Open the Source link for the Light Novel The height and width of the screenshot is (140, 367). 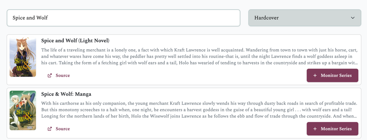(x=63, y=76)
